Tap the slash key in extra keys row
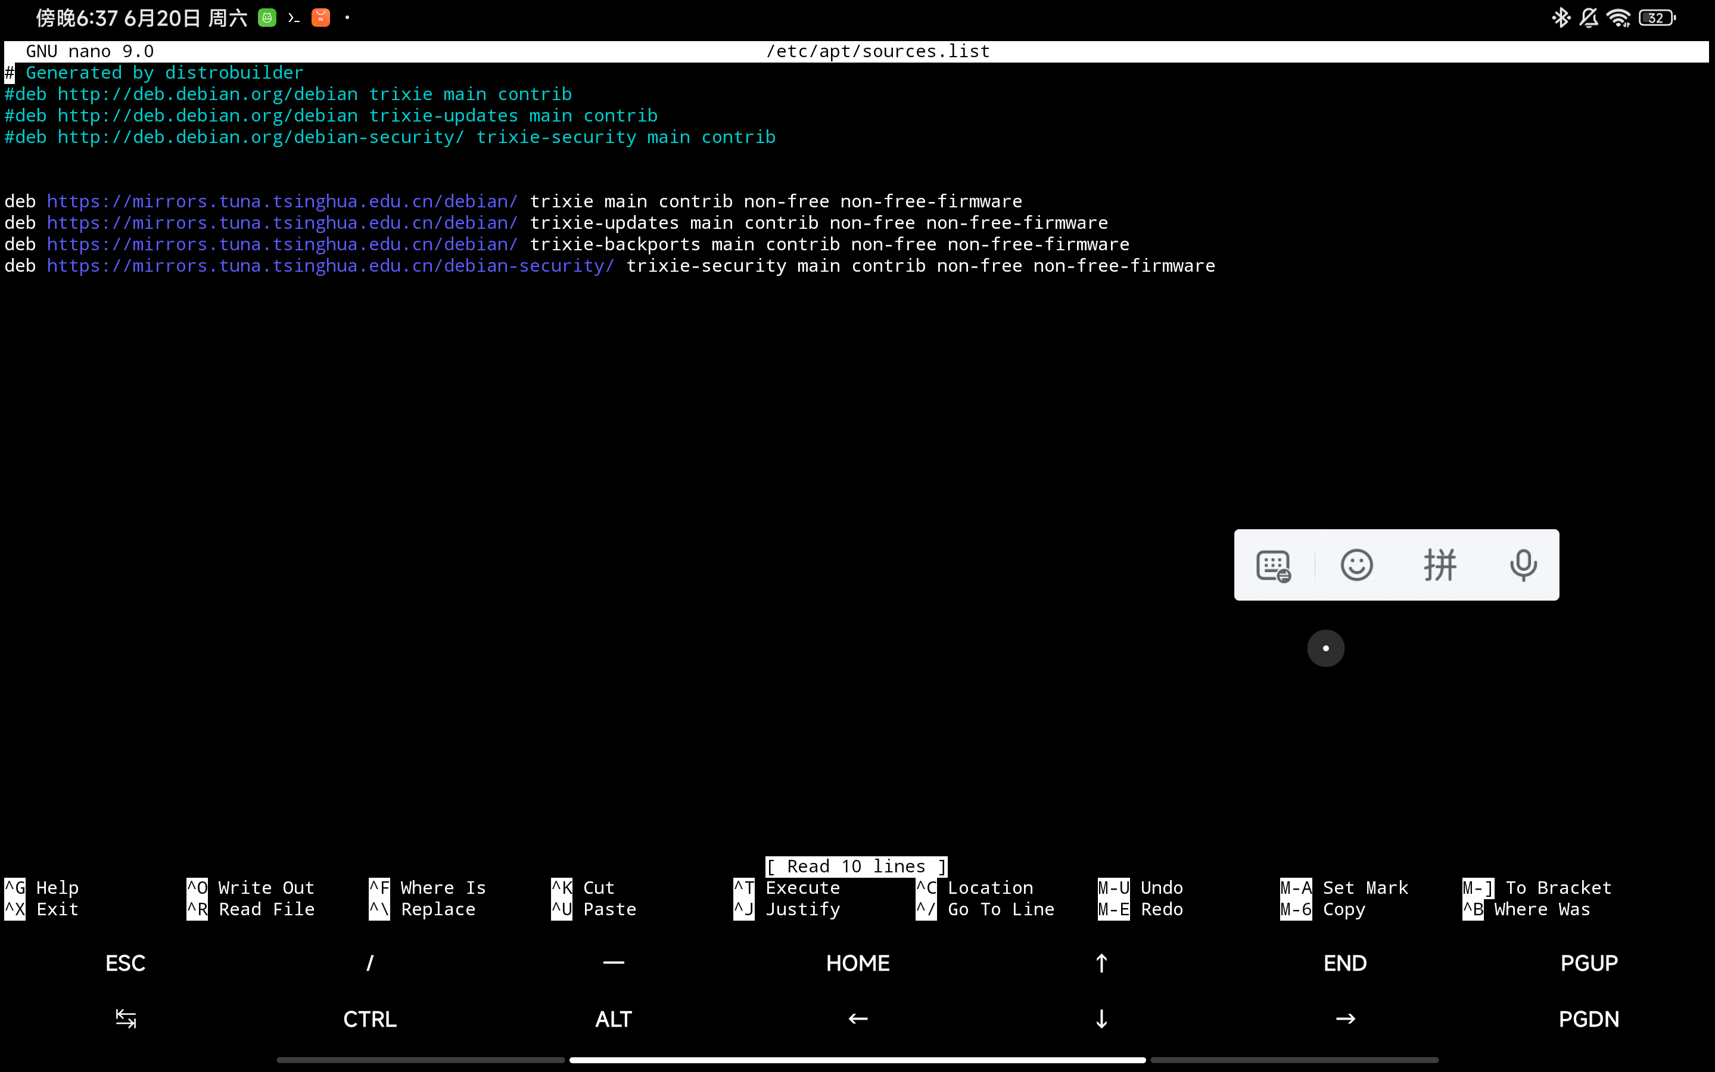The width and height of the screenshot is (1715, 1072). pyautogui.click(x=370, y=963)
